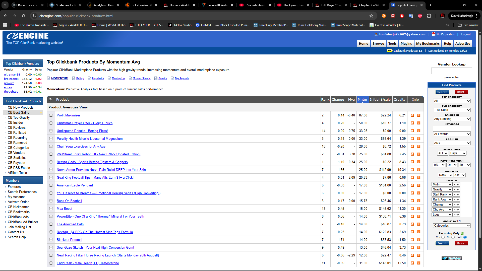
Task: Click the Vendor Lookup input field
Action: (x=451, y=71)
